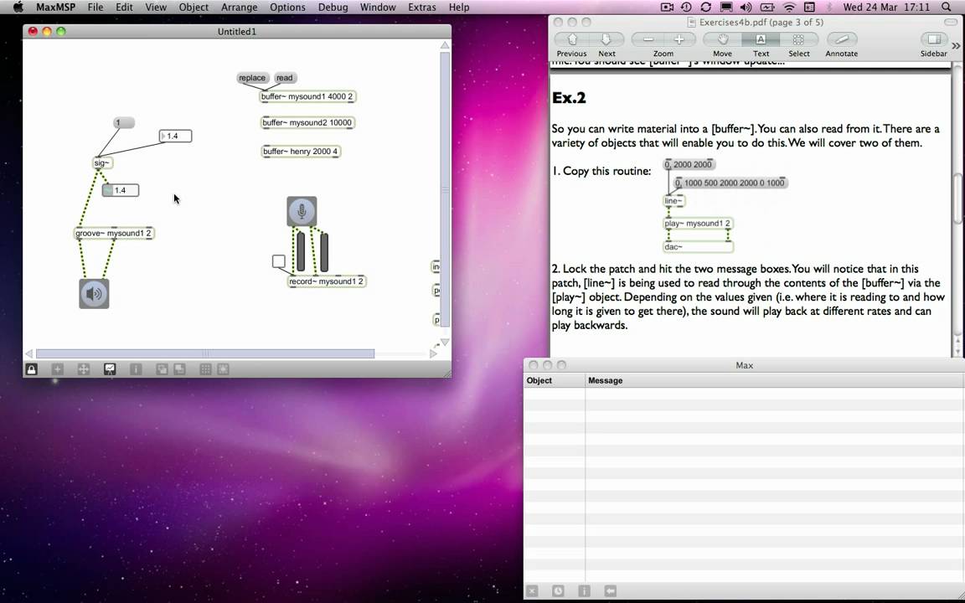Open the Arrange menu
The width and height of the screenshot is (965, 603).
[x=239, y=8]
